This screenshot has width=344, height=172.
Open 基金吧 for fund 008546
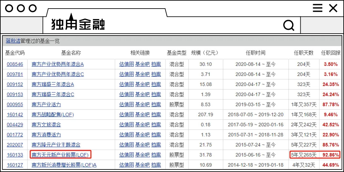pos(142,64)
